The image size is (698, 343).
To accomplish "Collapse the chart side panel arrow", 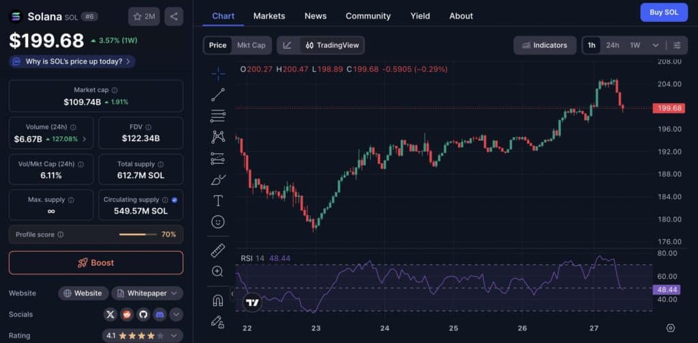I will click(x=232, y=293).
